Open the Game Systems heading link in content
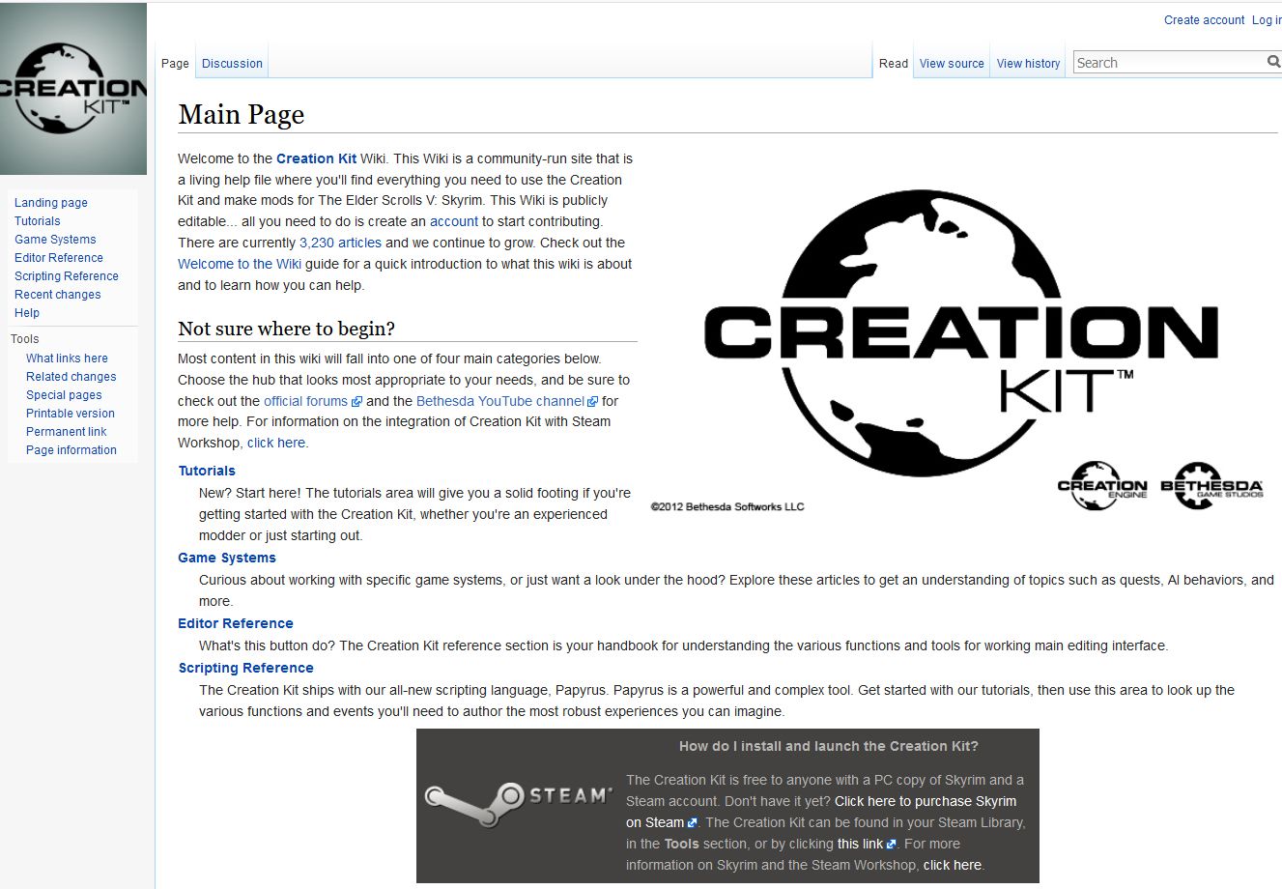 point(227,558)
